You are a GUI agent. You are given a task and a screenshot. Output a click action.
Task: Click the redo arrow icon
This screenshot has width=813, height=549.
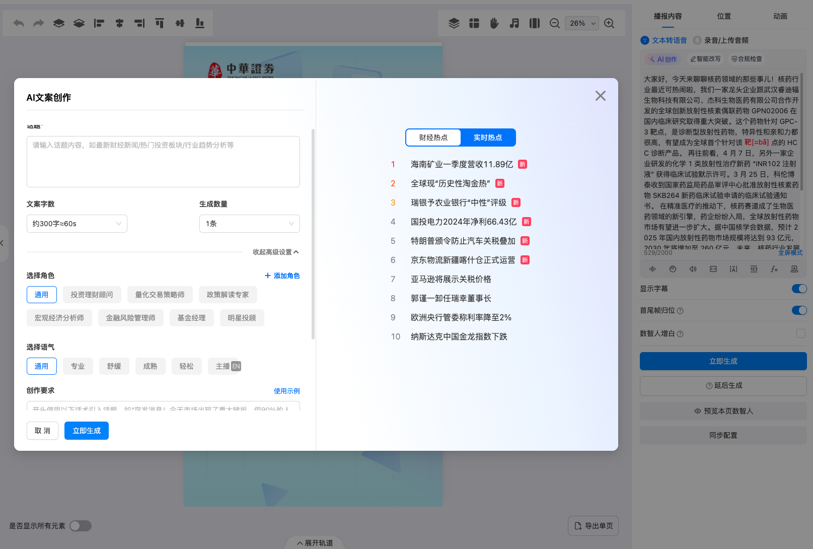click(x=39, y=23)
